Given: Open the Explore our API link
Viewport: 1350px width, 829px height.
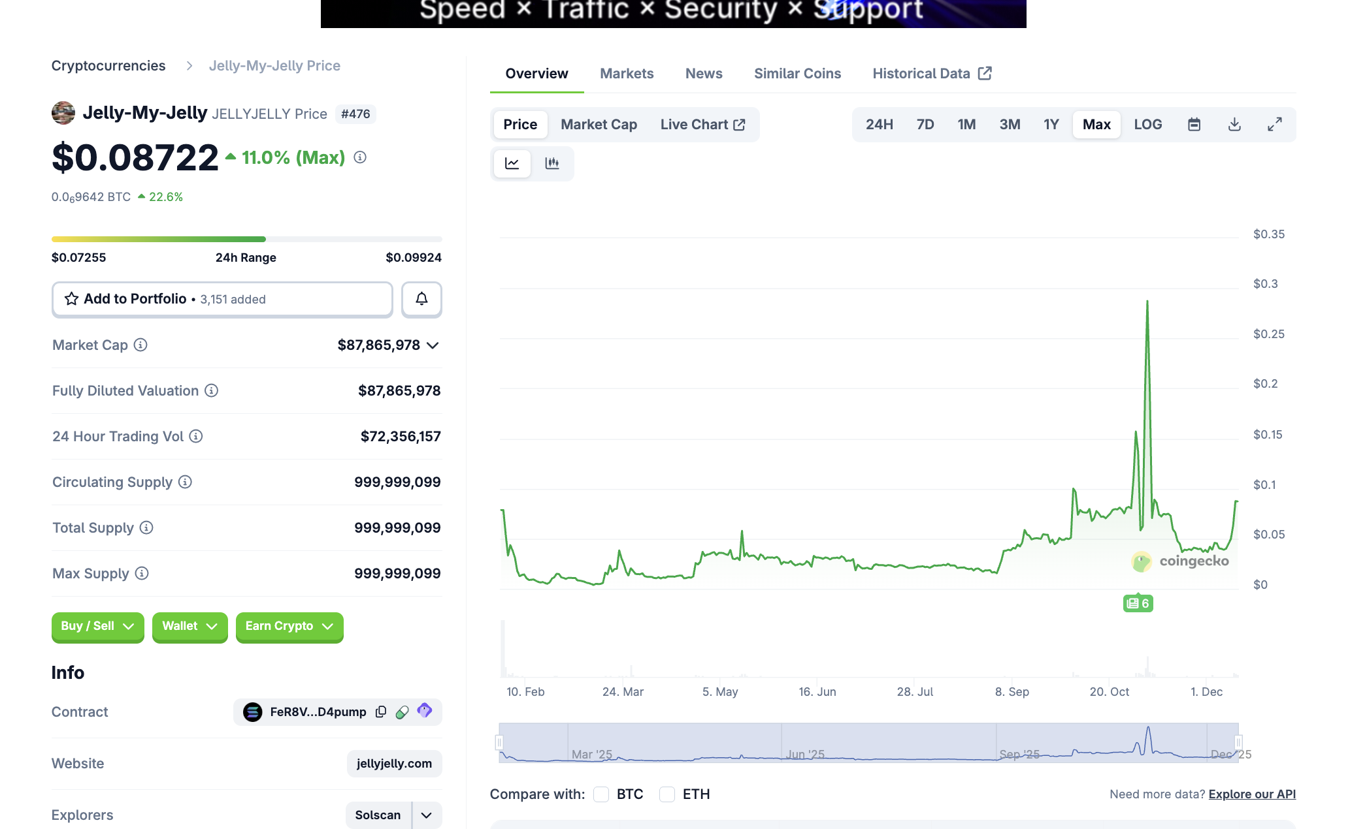Looking at the screenshot, I should pos(1252,794).
